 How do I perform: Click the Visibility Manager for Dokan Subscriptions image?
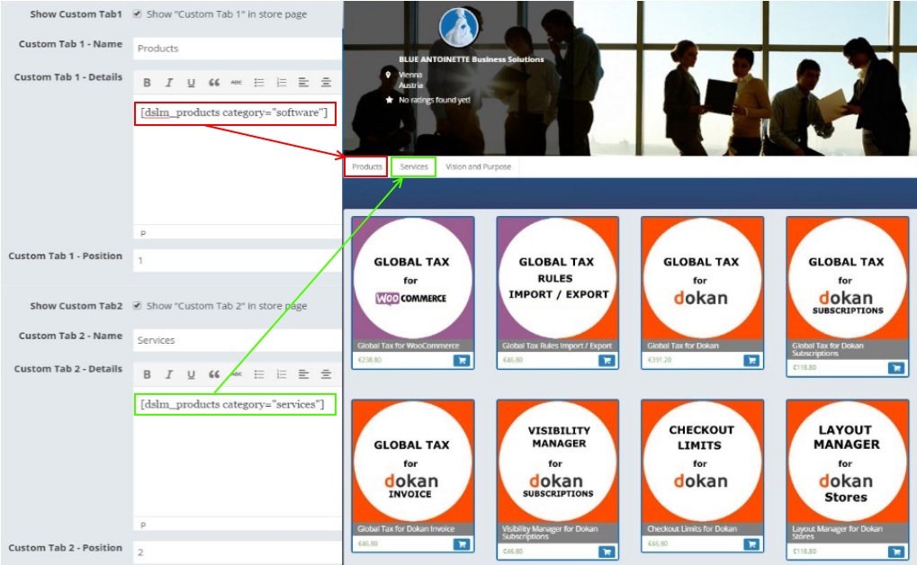(557, 462)
